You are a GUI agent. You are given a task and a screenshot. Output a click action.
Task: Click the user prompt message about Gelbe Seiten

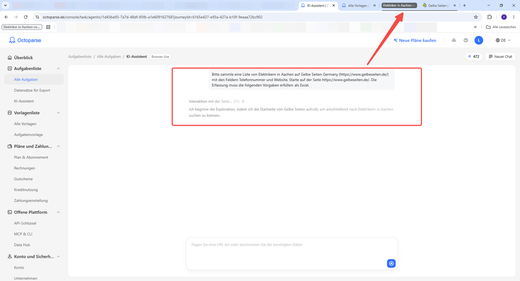pos(301,80)
